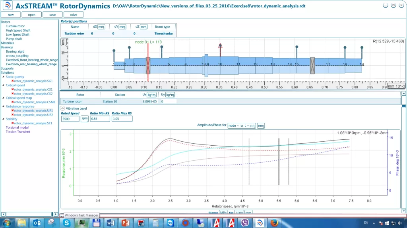Viewport: 407px width, 228px height.
Task: Open Skype from taskbar
Action: click(66, 223)
